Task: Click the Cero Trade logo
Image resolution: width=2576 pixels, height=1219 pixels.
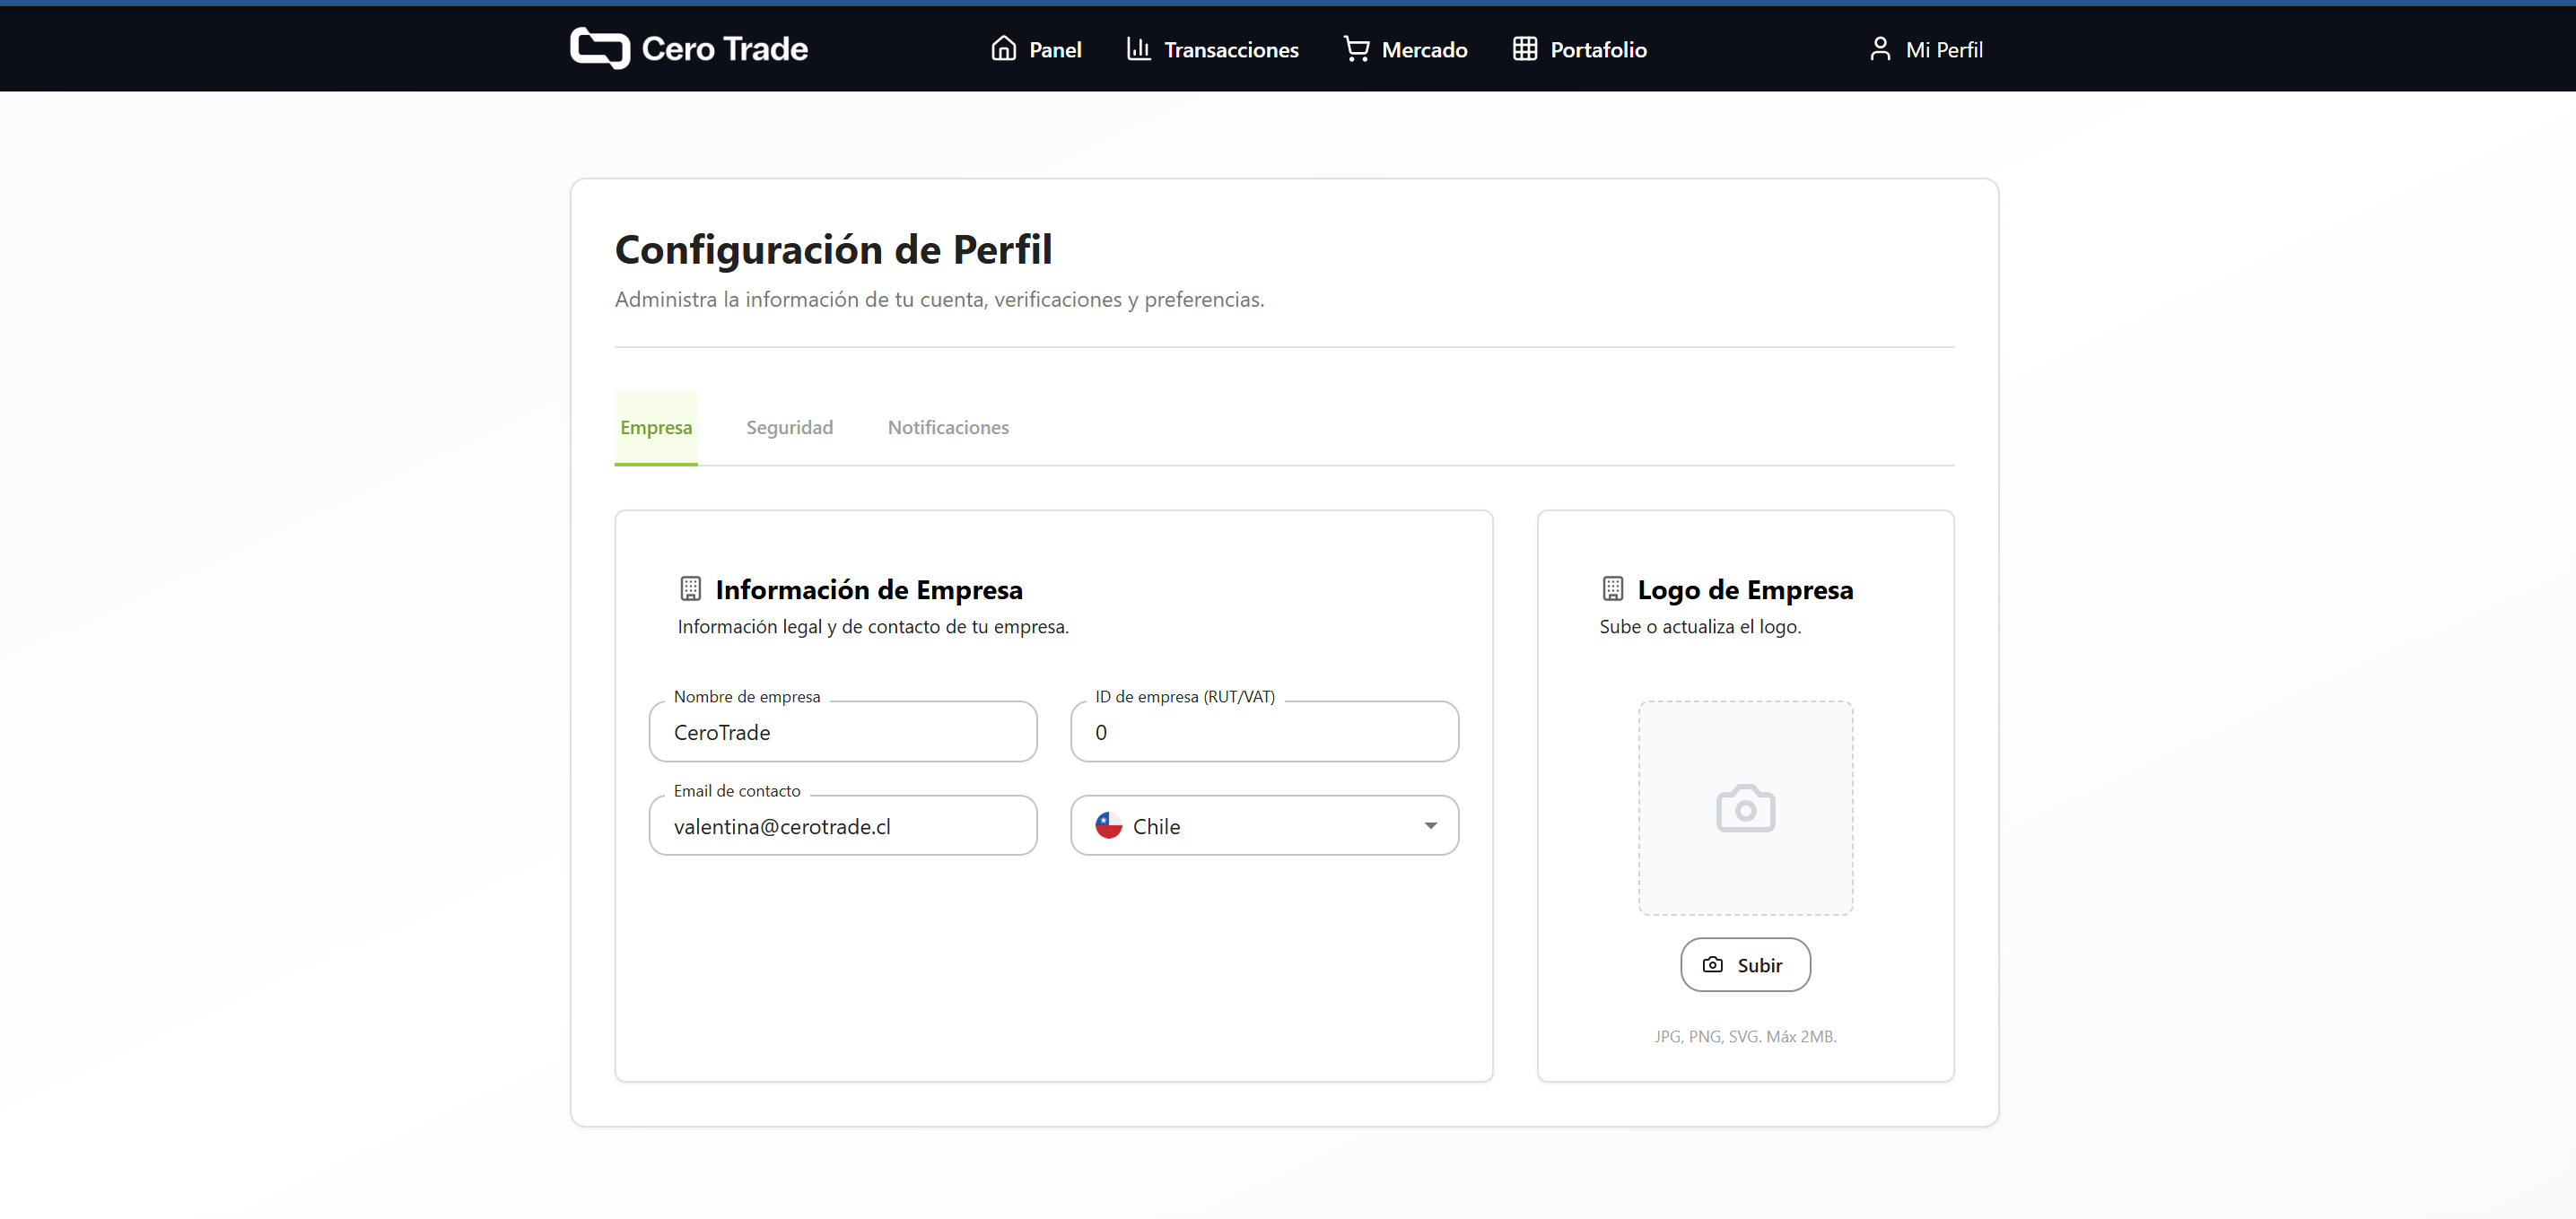Action: (x=688, y=48)
